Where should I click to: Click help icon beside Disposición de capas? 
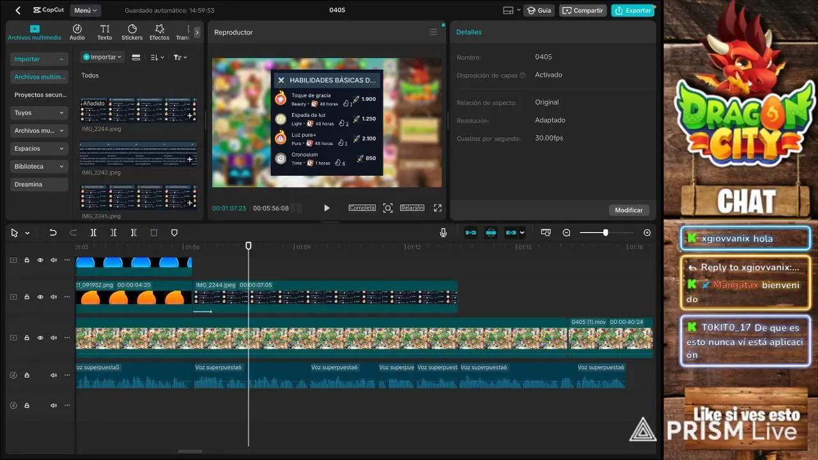click(523, 75)
